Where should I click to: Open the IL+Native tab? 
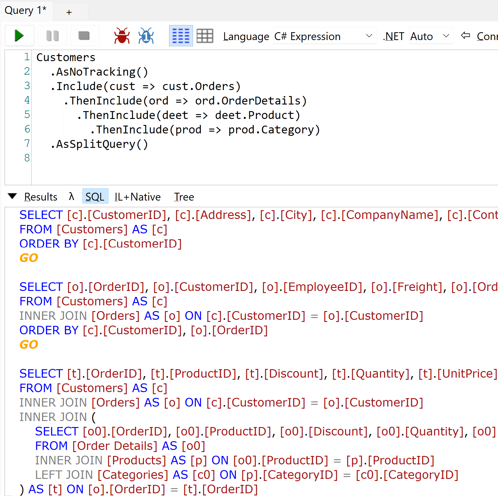(x=137, y=197)
